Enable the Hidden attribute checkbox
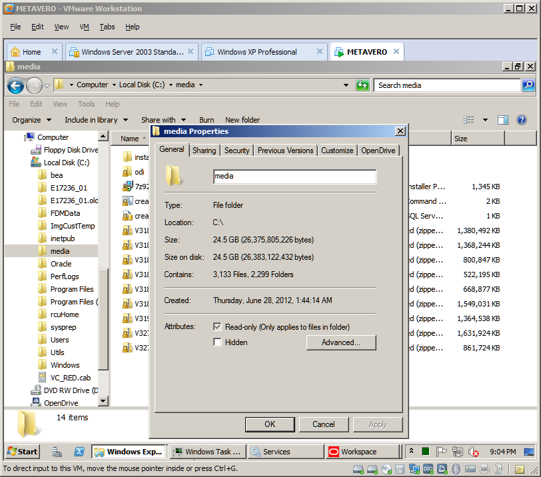 (217, 342)
